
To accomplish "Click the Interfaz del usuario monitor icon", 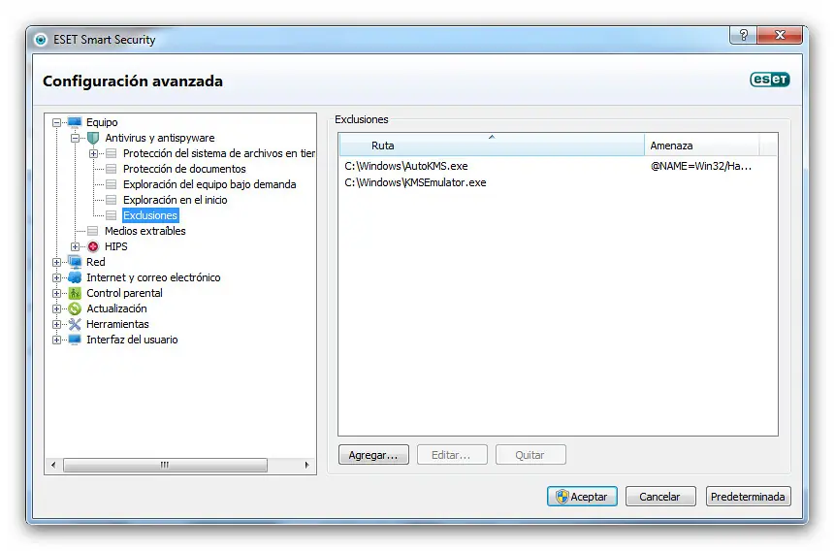I will click(75, 340).
